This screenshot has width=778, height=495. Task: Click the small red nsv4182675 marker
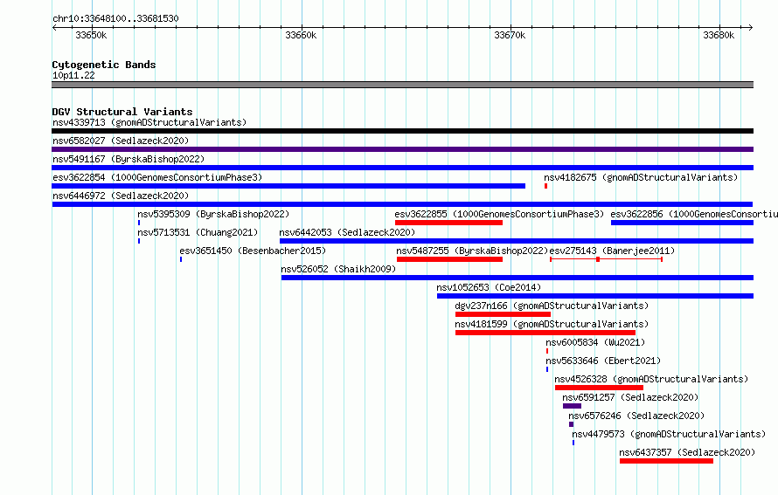[545, 186]
